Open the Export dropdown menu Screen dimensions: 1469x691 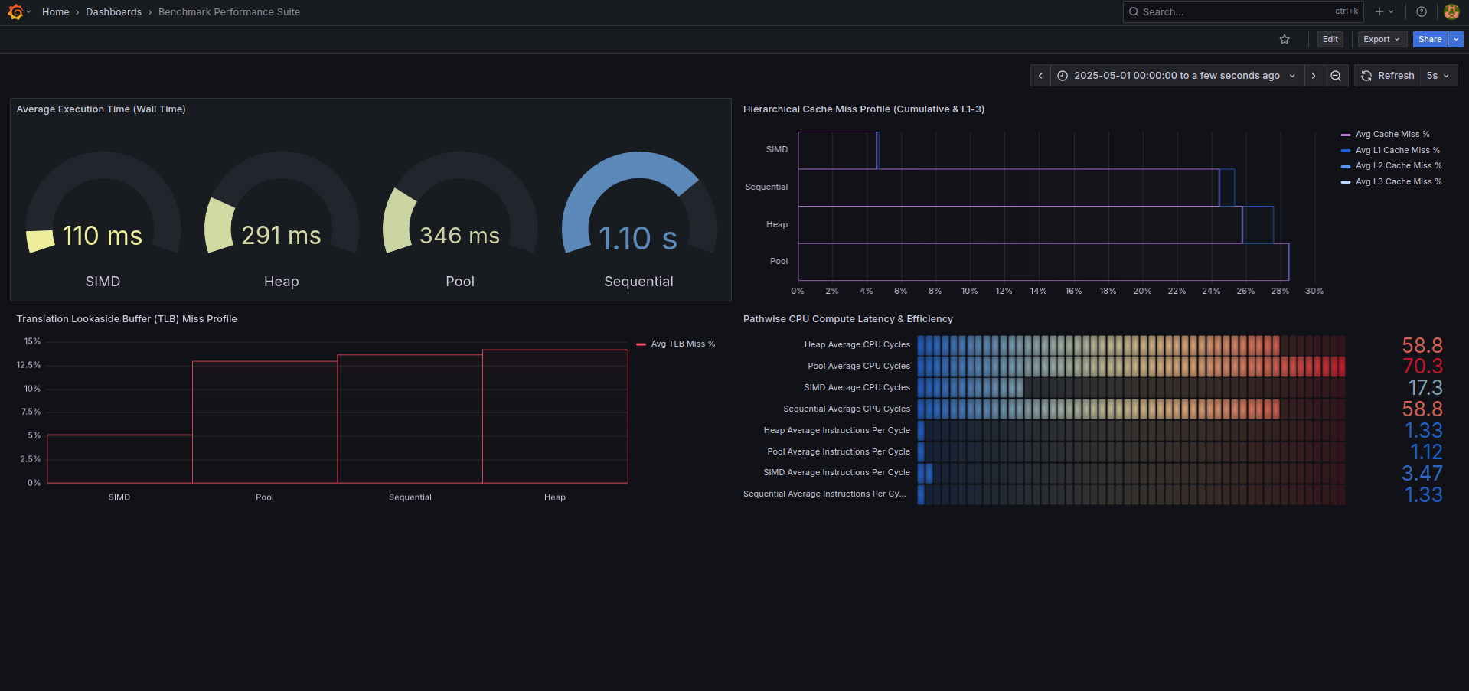click(x=1382, y=40)
